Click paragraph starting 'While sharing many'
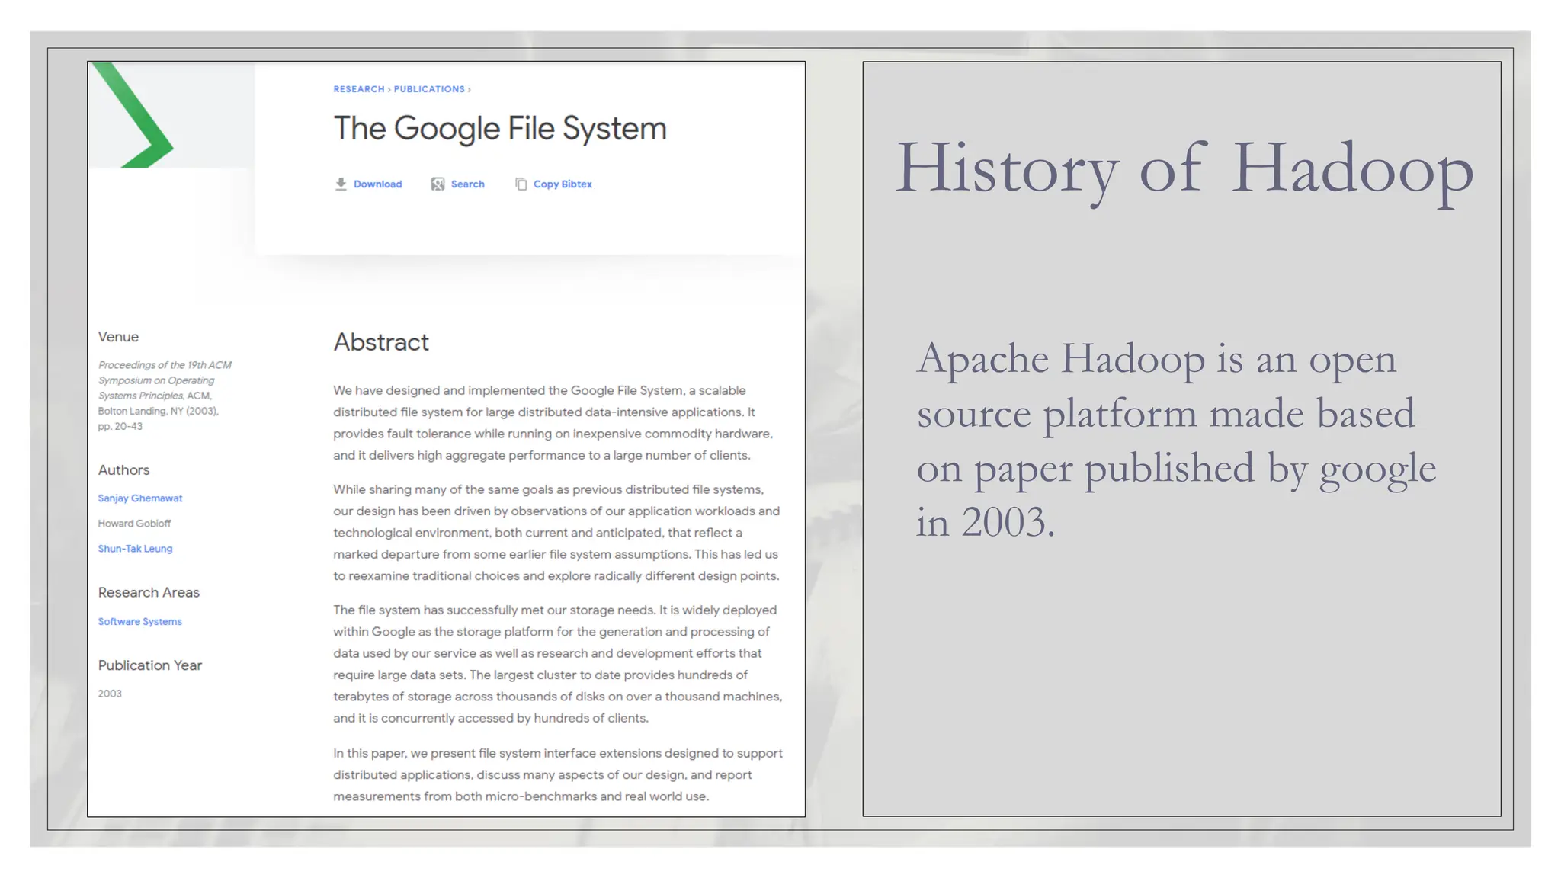Screen dimensions: 1561x878 [x=556, y=532]
